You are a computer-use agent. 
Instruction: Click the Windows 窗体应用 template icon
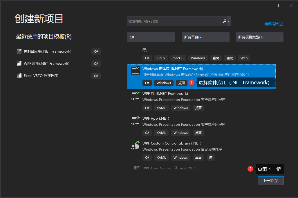click(x=136, y=71)
